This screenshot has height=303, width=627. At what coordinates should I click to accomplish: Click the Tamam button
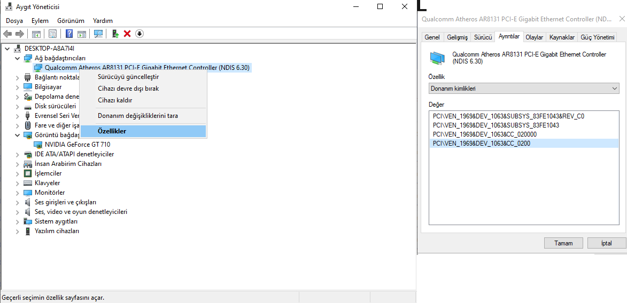point(563,243)
